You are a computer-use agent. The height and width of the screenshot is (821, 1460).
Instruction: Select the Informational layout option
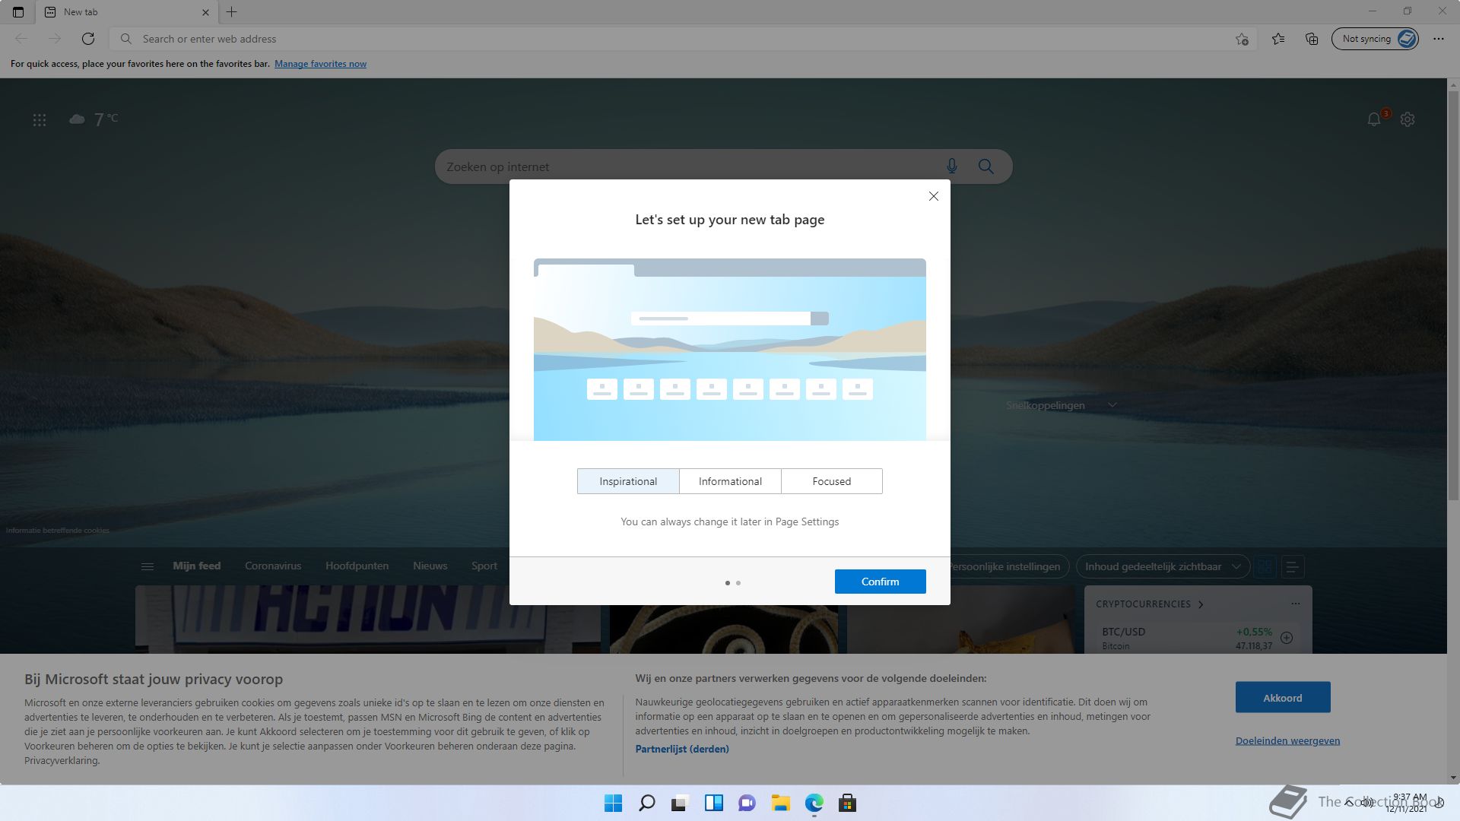(x=730, y=481)
